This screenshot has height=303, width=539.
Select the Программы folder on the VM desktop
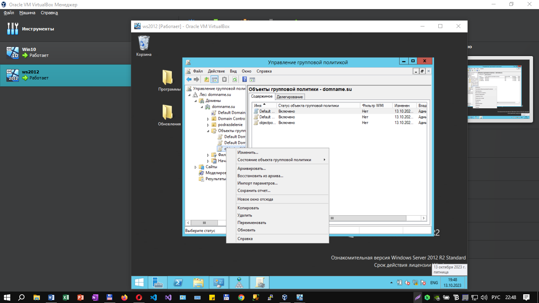tap(169, 81)
